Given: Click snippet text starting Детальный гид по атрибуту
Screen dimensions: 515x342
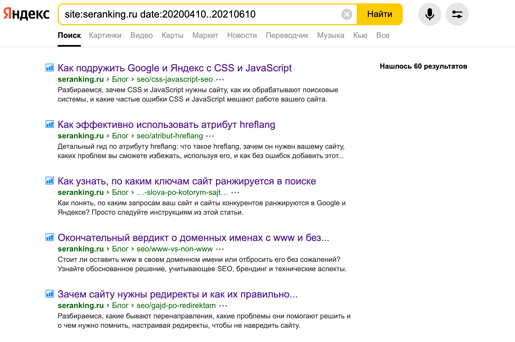Looking at the screenshot, I should coord(201,151).
